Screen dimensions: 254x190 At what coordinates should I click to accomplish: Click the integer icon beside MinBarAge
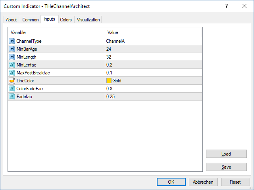(12, 49)
